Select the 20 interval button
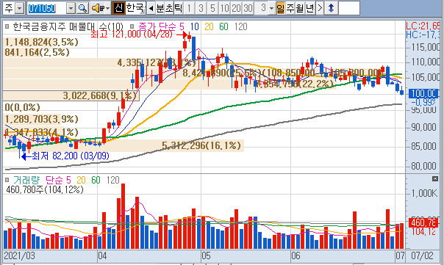 (x=236, y=8)
